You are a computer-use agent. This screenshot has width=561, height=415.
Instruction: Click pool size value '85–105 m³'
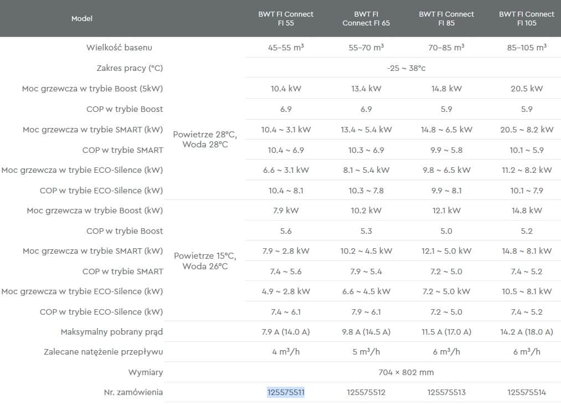(527, 47)
